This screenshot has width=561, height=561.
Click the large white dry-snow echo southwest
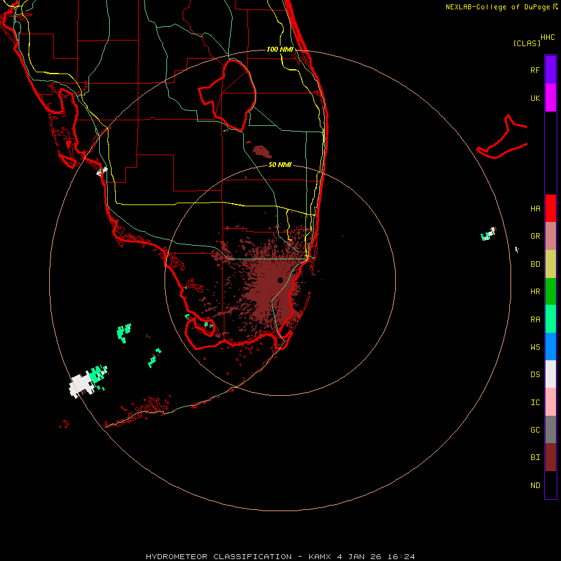[x=81, y=385]
